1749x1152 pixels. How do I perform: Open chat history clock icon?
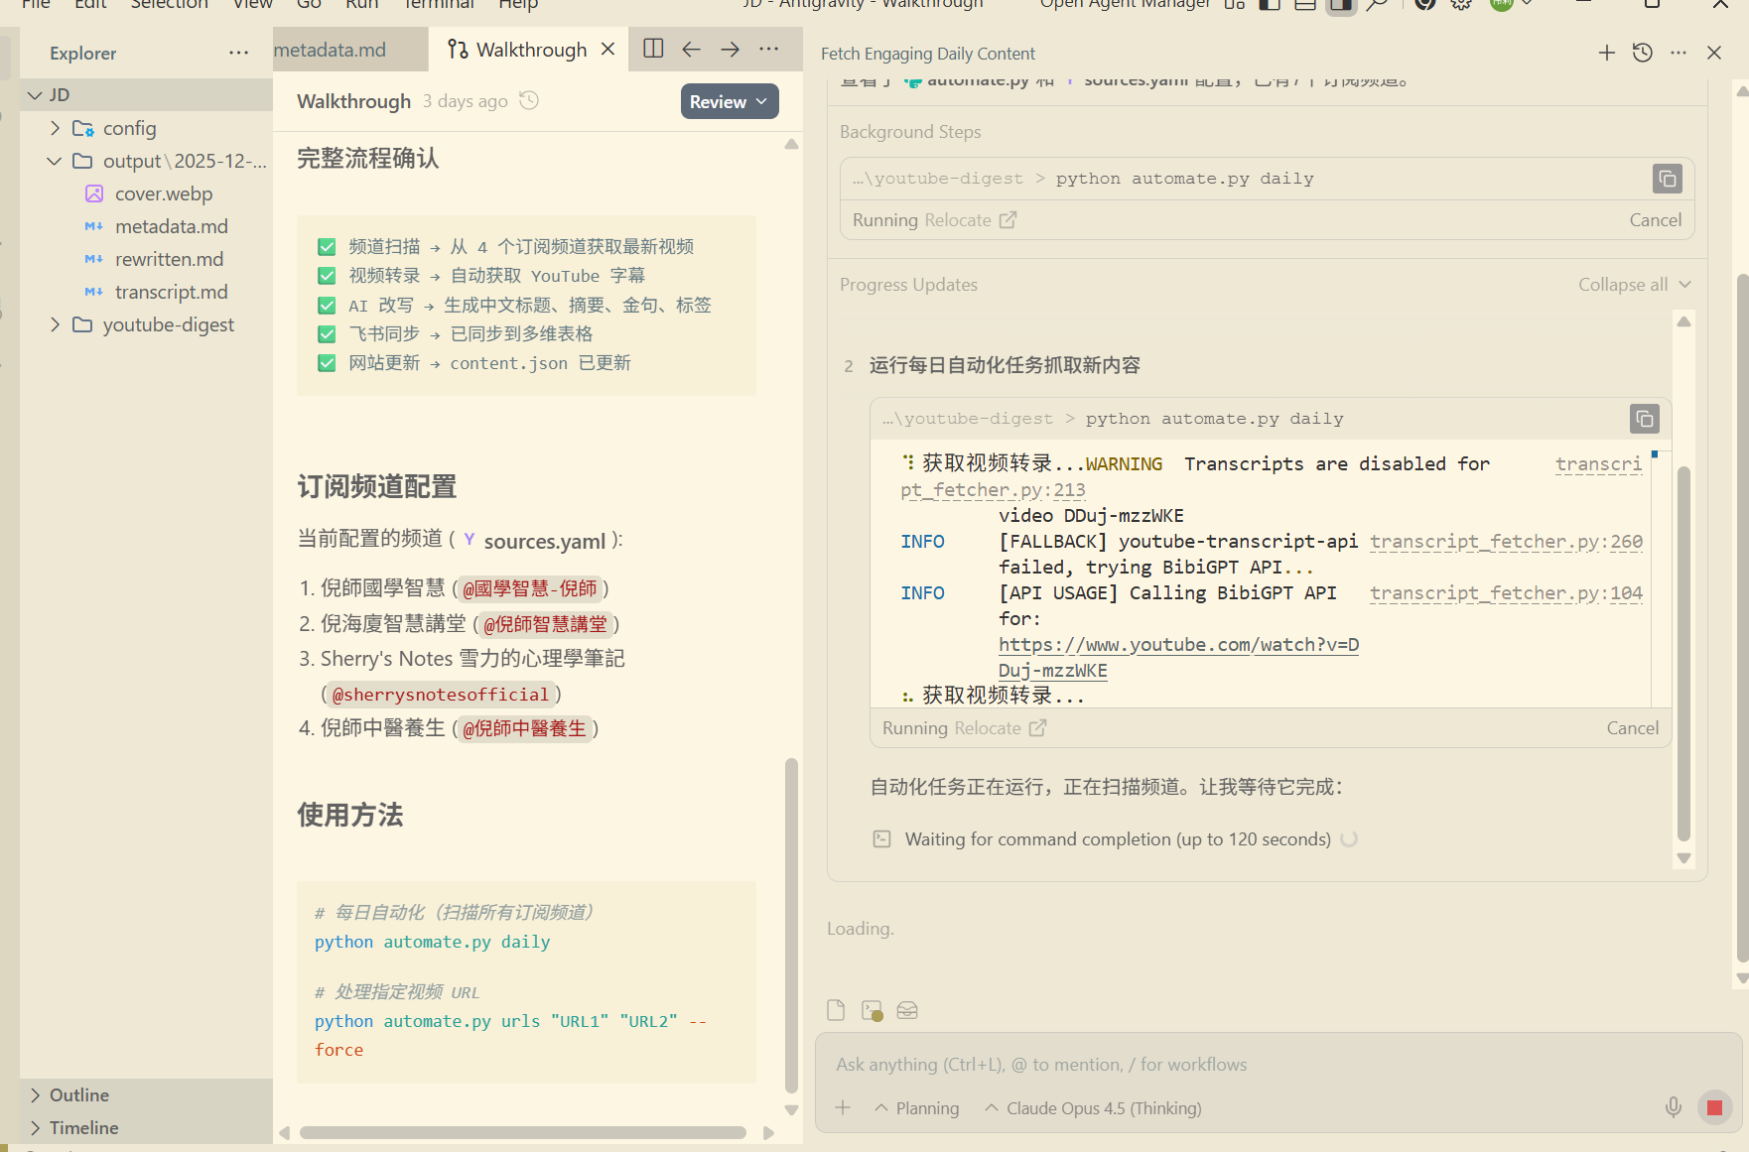[x=1643, y=53]
